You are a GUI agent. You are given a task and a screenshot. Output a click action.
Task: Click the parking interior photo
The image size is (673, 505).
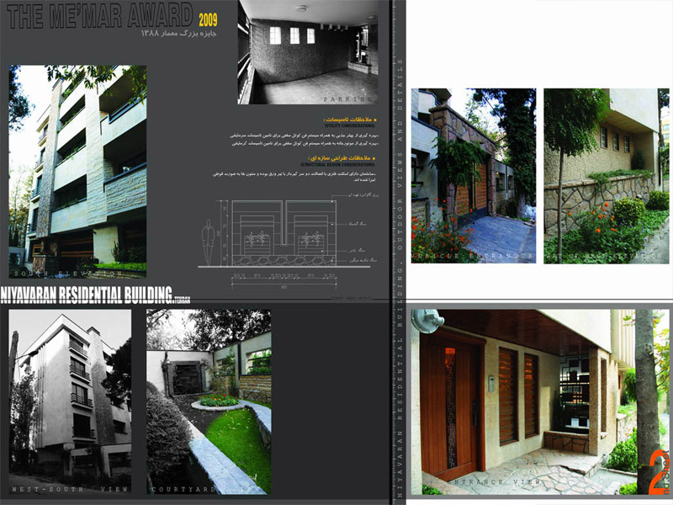point(308,52)
